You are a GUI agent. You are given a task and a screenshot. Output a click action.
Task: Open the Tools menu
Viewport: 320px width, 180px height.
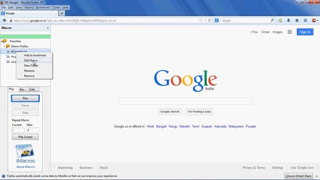[x=56, y=7]
